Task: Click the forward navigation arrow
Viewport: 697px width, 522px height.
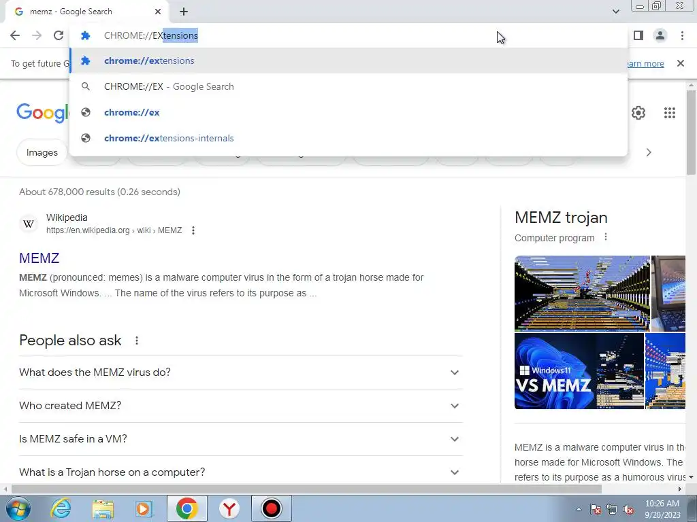Action: (37, 35)
